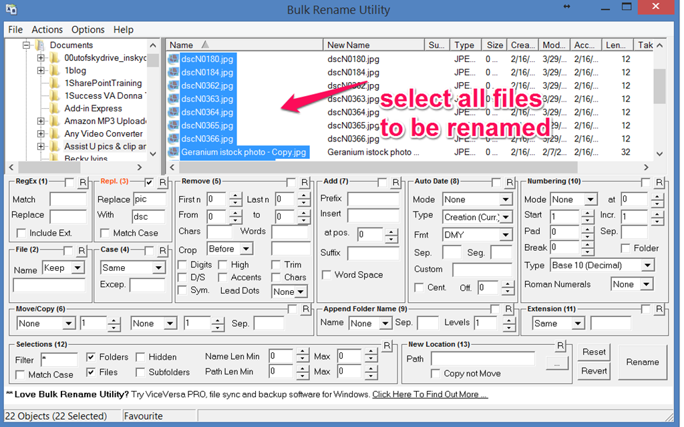
Task: Click the Prefix input field in Add panel
Action: pyautogui.click(x=373, y=199)
